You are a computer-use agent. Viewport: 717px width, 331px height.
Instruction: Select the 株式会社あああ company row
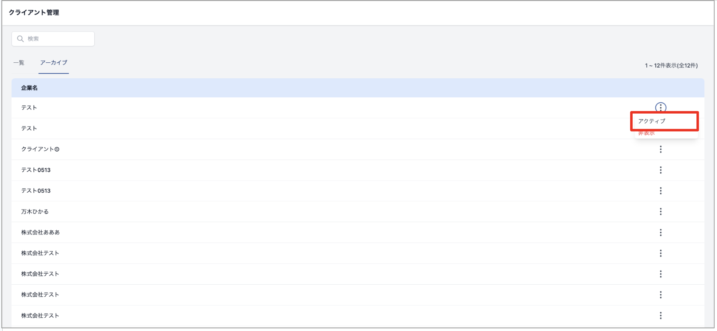pyautogui.click(x=358, y=232)
